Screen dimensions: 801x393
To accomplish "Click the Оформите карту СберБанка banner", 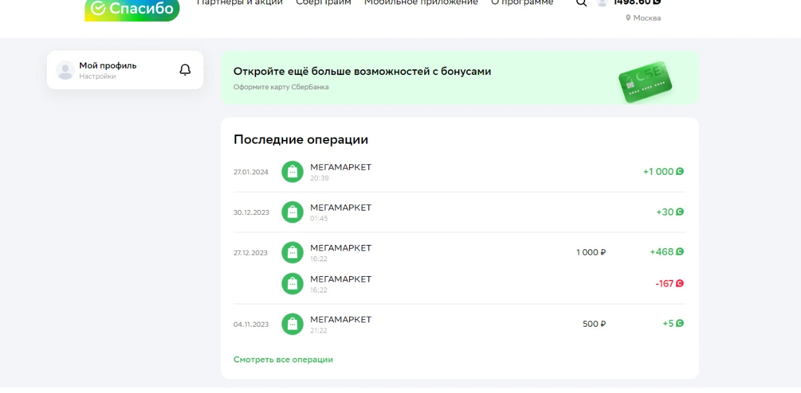I will click(459, 77).
